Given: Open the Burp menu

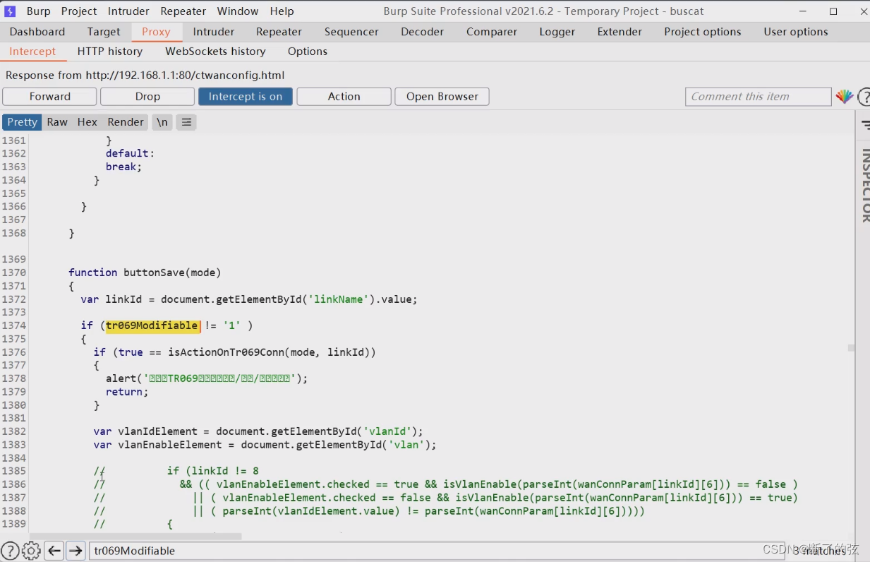Looking at the screenshot, I should (x=39, y=11).
